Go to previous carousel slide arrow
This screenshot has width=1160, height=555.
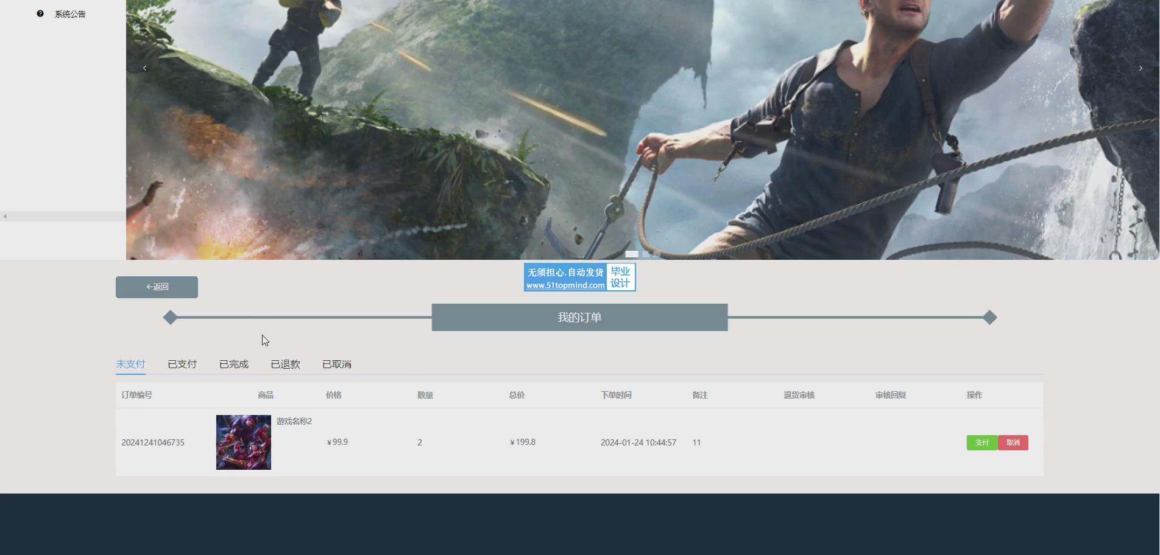[144, 68]
